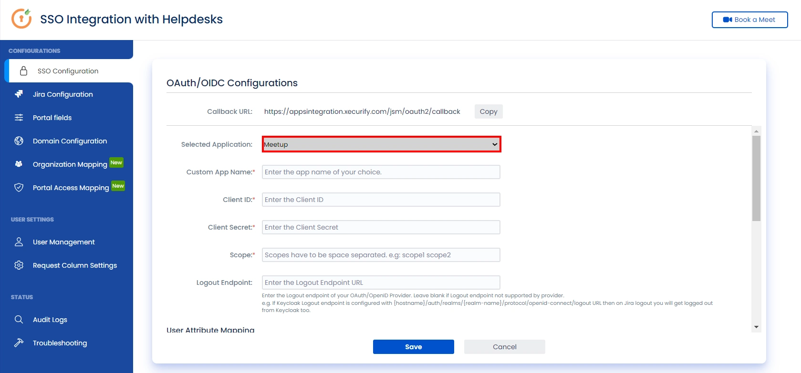The width and height of the screenshot is (801, 373).
Task: Click the Audit Logs magnifier icon
Action: [19, 320]
